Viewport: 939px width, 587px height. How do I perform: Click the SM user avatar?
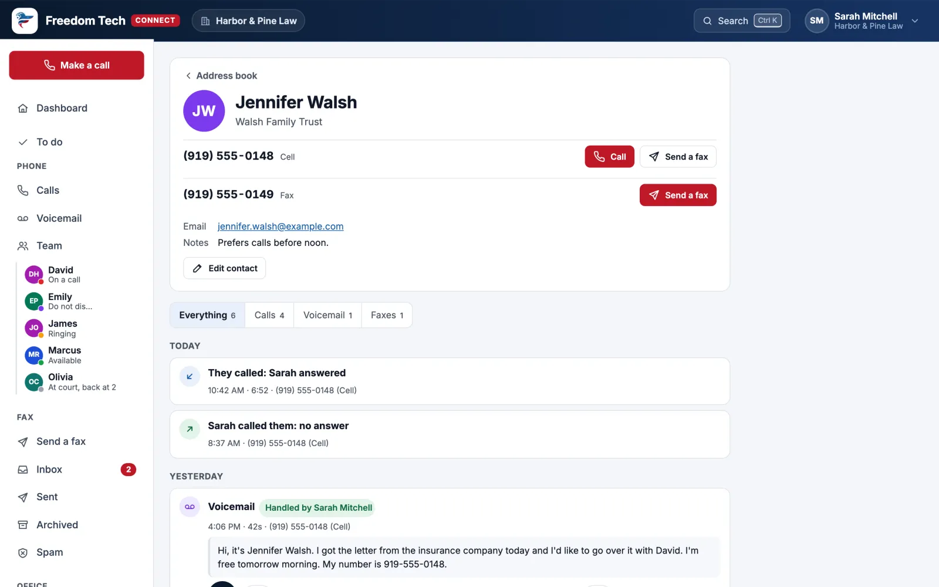pos(816,21)
